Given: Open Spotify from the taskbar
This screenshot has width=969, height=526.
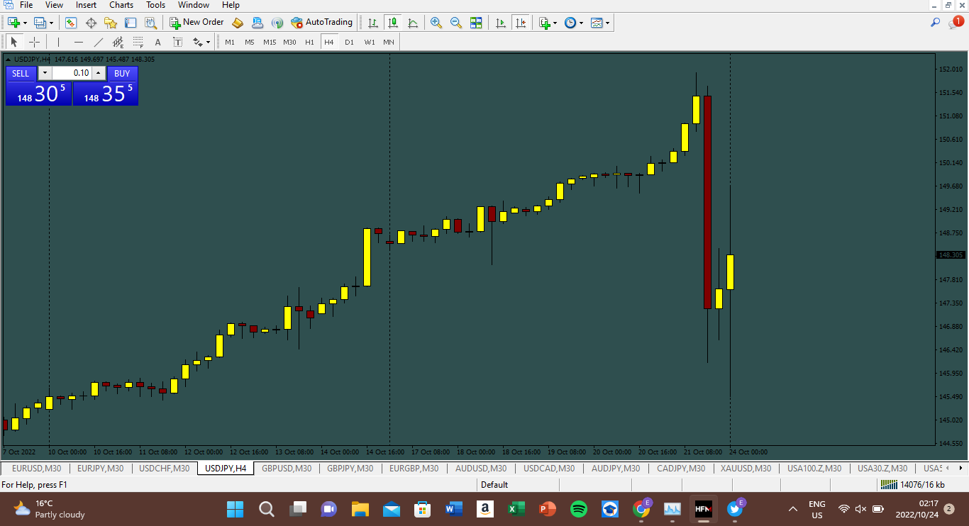Looking at the screenshot, I should click(x=579, y=509).
